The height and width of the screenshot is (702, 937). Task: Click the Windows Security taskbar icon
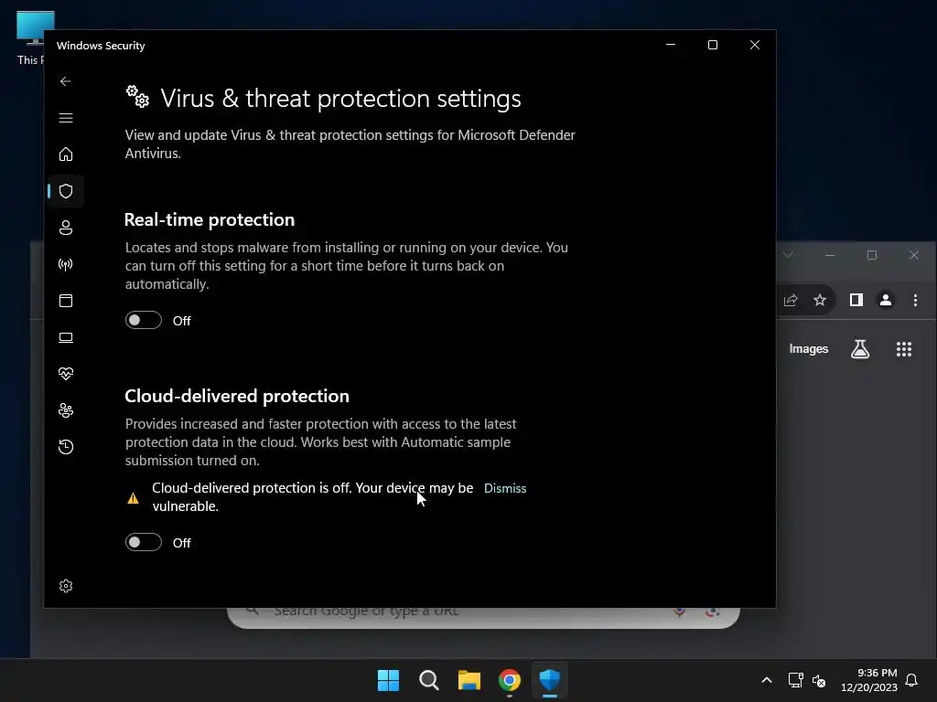(x=550, y=680)
